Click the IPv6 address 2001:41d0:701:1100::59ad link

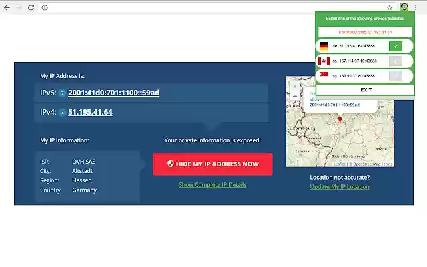tap(114, 93)
